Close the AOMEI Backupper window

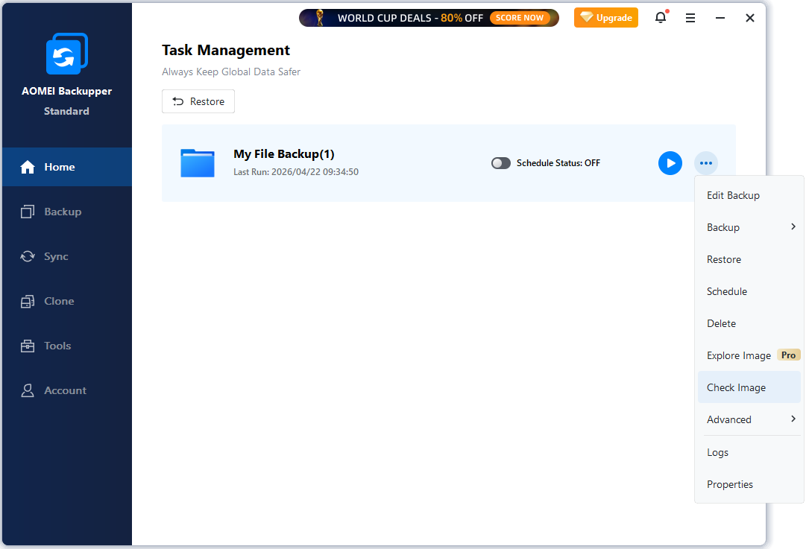tap(750, 18)
